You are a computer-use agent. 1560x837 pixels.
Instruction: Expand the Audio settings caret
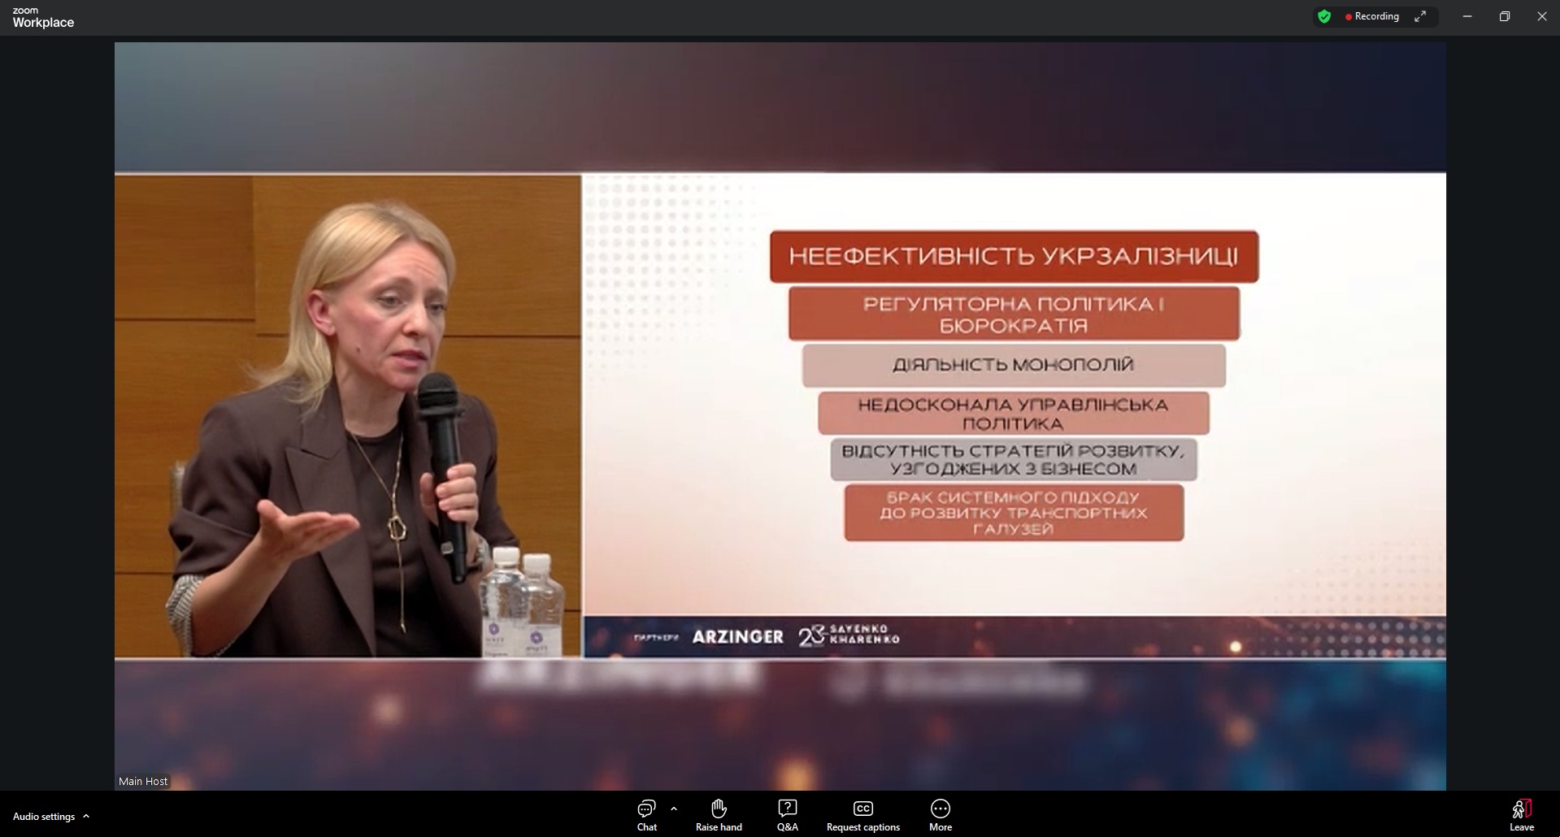(x=86, y=817)
